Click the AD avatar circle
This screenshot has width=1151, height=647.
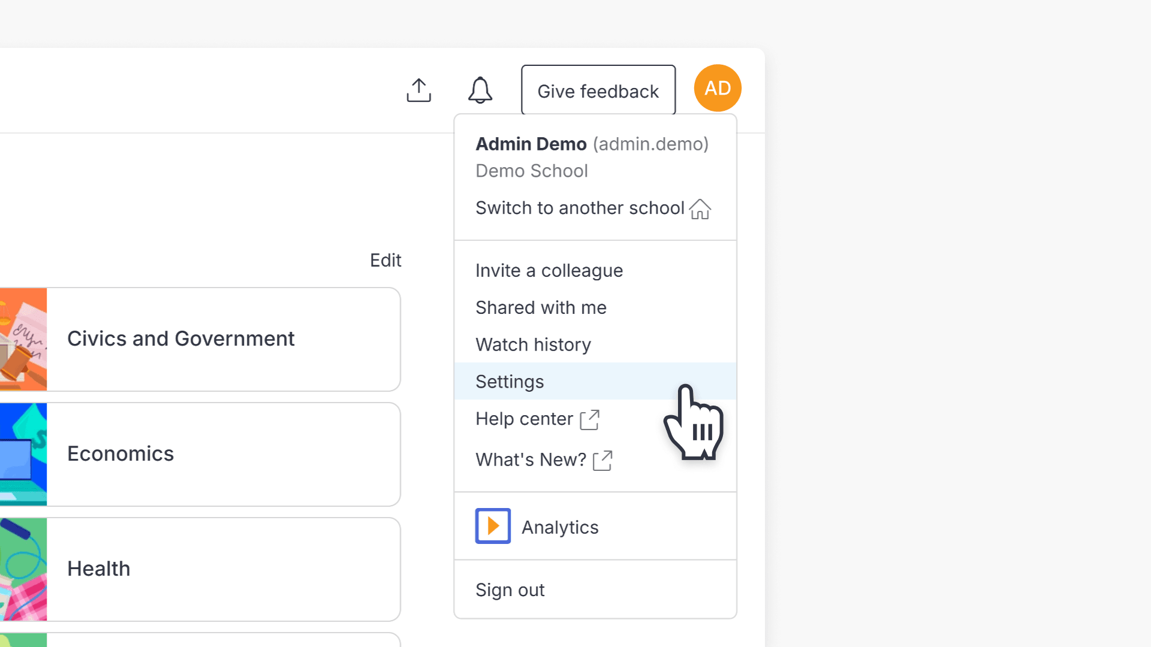717,87
